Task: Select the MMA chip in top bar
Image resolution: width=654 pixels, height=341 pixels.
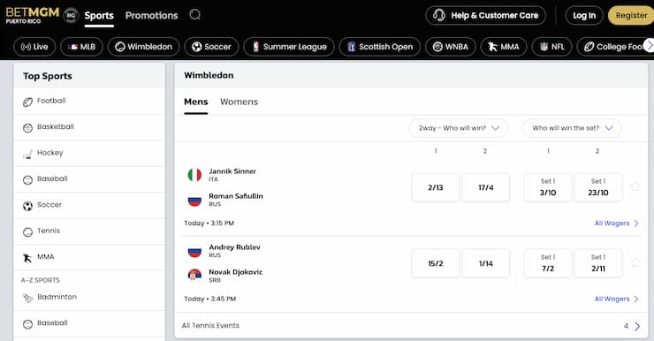Action: pyautogui.click(x=504, y=47)
